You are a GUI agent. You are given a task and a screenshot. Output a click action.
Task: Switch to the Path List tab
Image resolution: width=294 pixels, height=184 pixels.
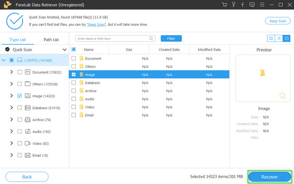tap(51, 39)
